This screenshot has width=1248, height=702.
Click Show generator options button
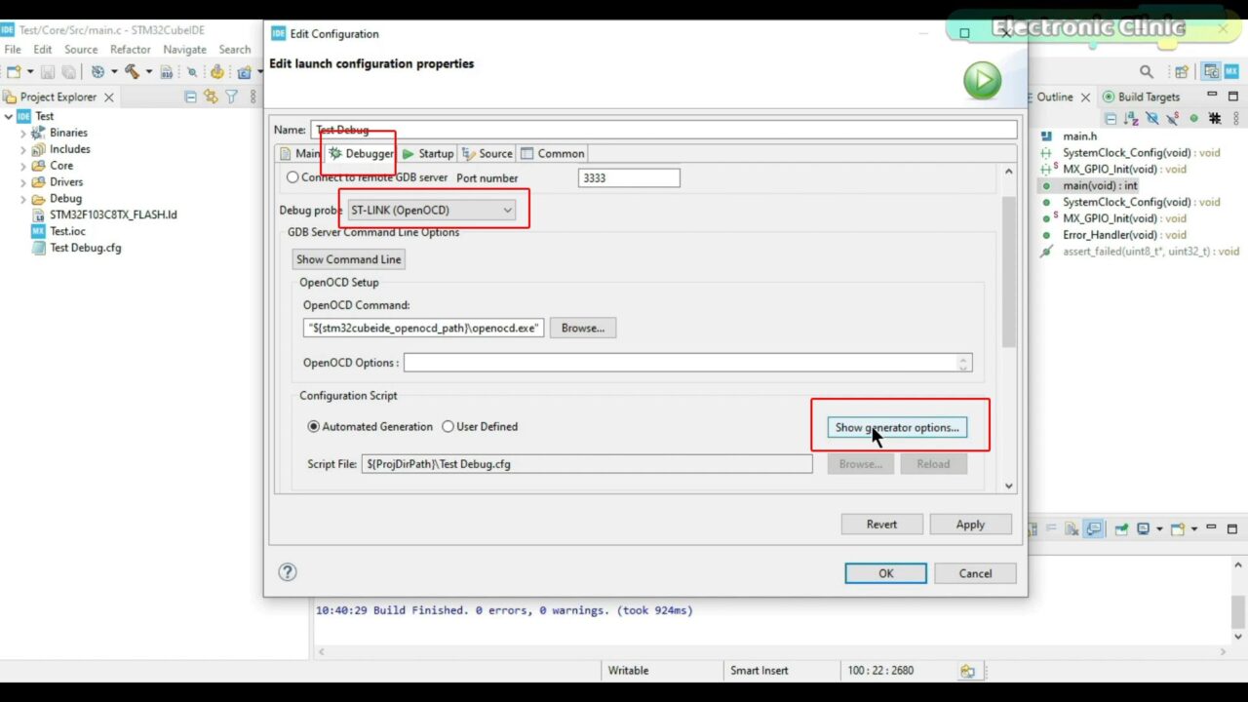tap(897, 427)
